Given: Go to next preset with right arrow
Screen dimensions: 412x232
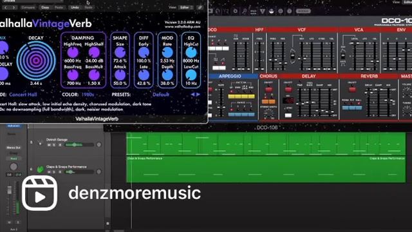Looking at the screenshot, I should (198, 95).
